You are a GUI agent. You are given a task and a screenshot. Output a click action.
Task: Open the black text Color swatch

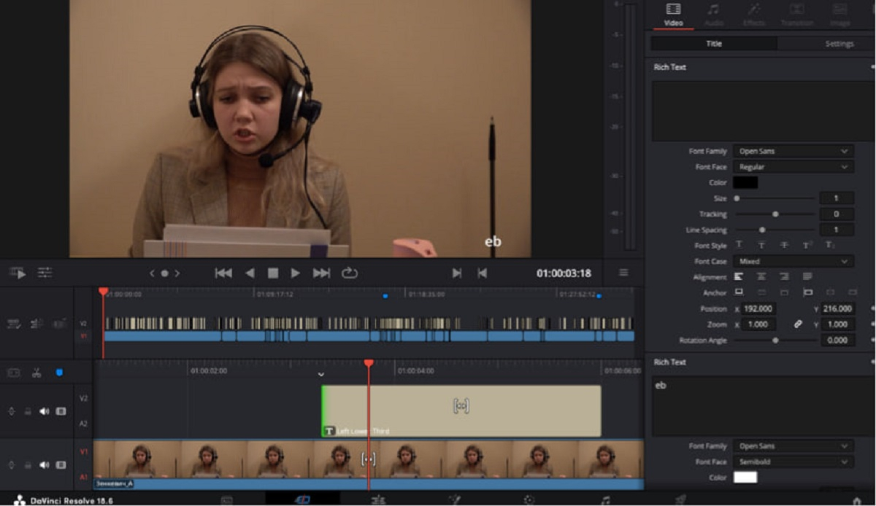click(745, 183)
